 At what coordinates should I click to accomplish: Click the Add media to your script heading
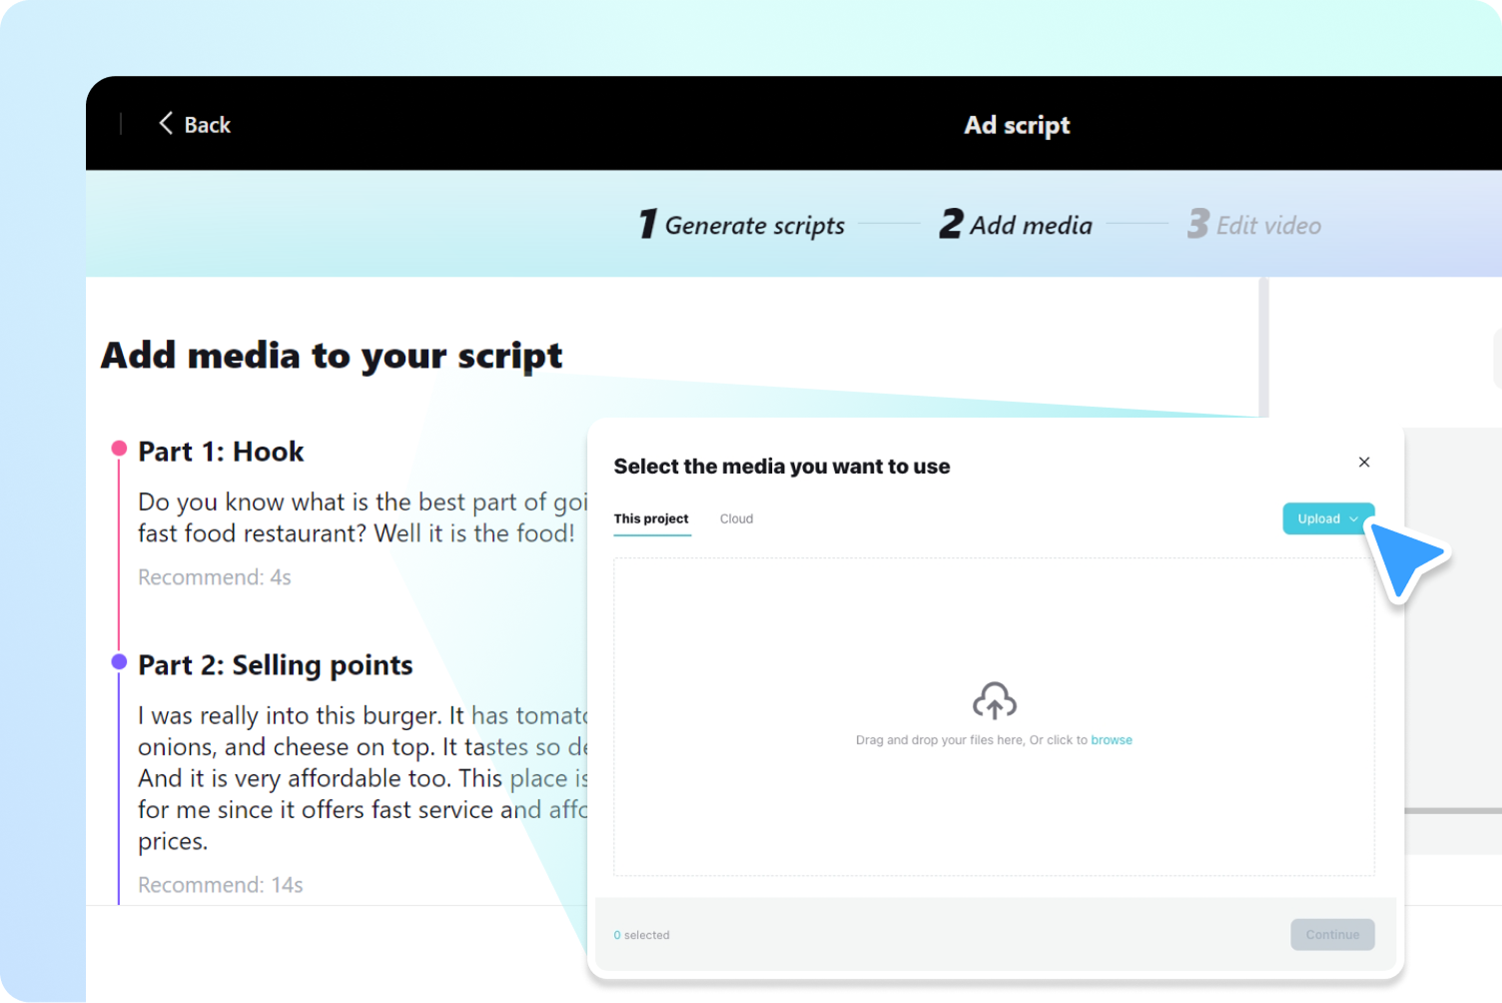tap(332, 356)
